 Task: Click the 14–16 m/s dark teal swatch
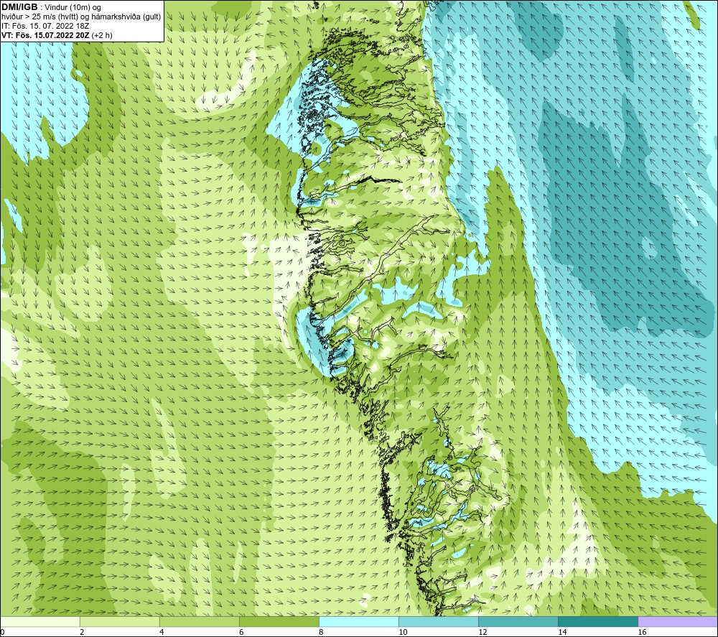598,621
